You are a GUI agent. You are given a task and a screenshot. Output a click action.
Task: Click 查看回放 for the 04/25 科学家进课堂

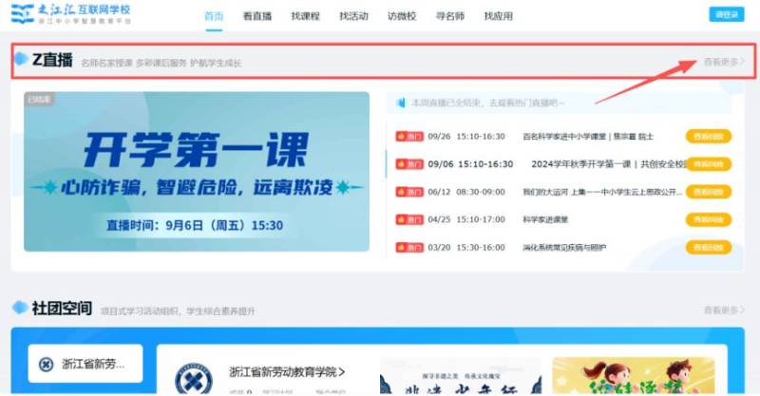pos(709,220)
